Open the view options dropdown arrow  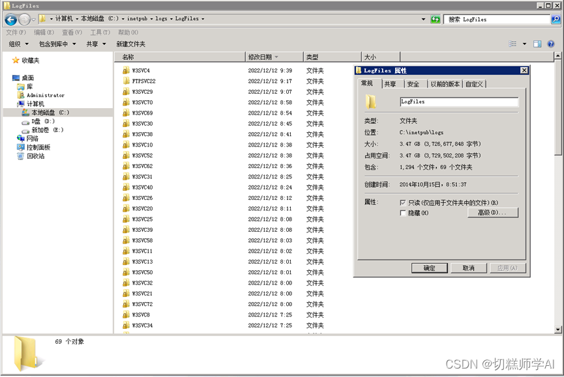point(524,44)
